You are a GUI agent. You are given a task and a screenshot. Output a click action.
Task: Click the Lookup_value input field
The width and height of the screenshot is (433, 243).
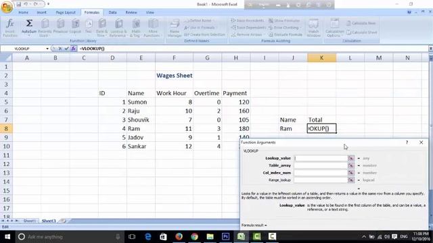[x=321, y=158]
